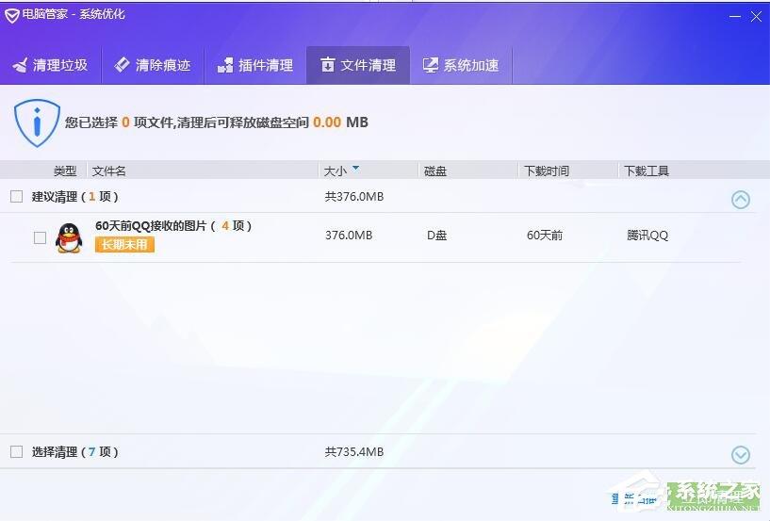Open the 系统加速 tab
The width and height of the screenshot is (770, 521).
[461, 65]
